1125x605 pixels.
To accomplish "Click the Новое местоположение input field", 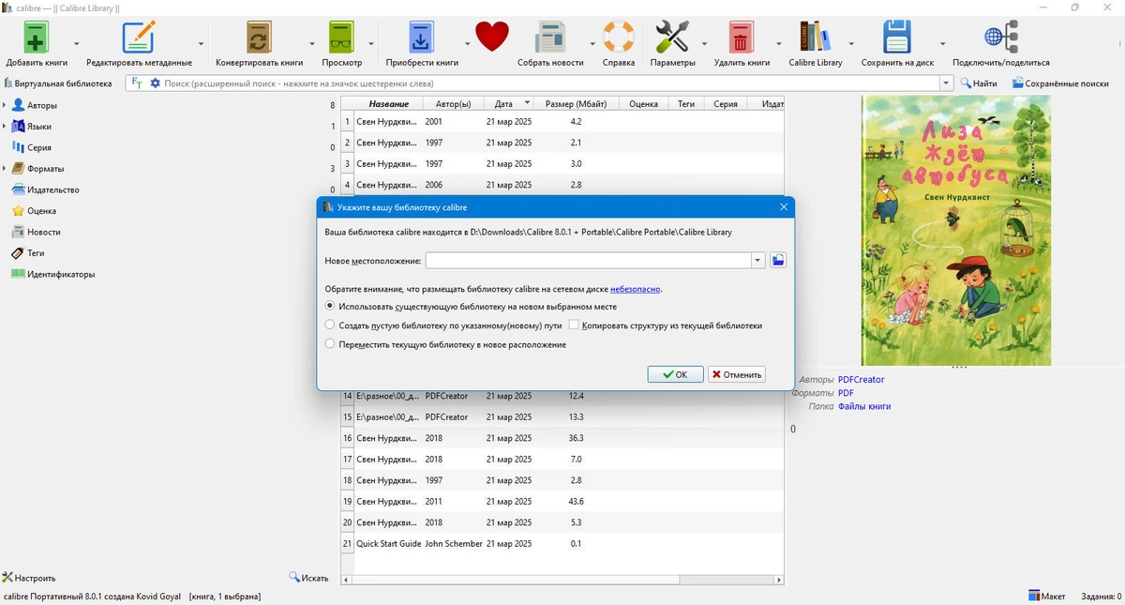I will (589, 261).
